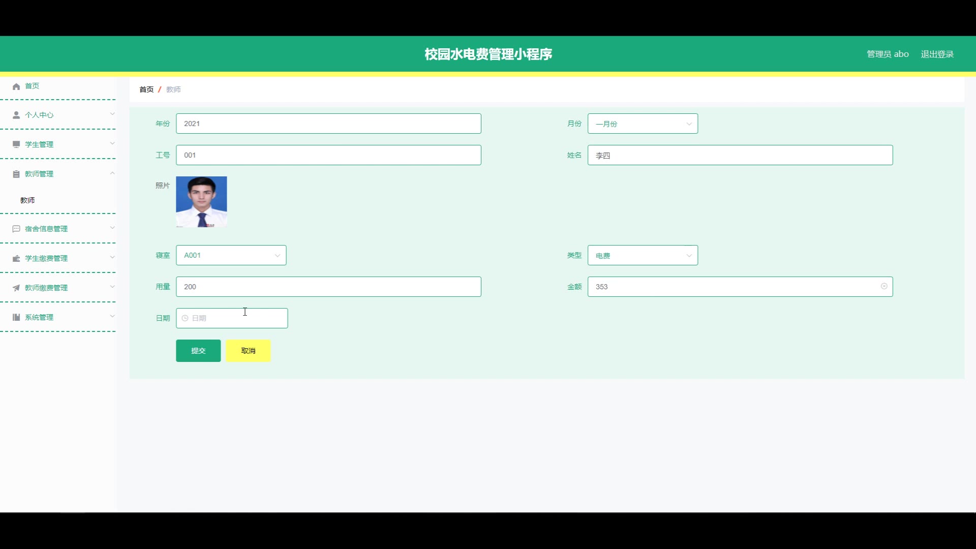Viewport: 976px width, 549px height.
Task: Click the 教师管理 clipboard icon
Action: point(16,174)
